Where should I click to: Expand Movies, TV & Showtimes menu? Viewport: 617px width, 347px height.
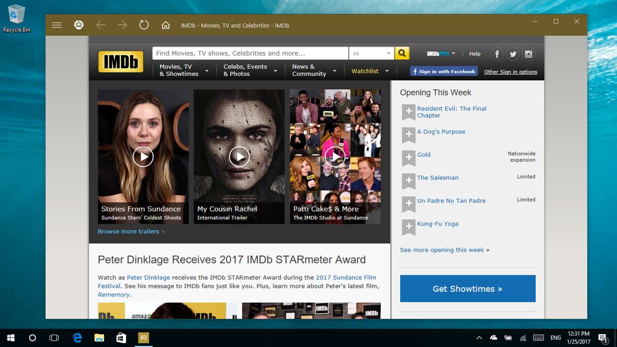tap(184, 70)
